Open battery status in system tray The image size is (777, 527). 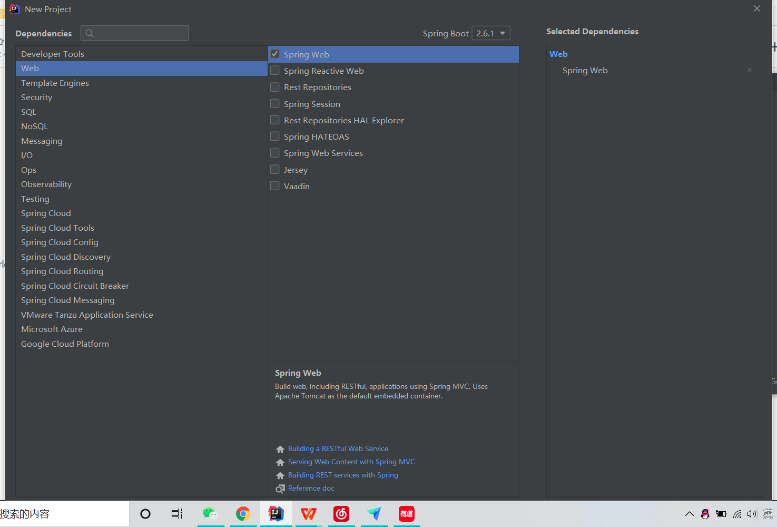tap(721, 514)
